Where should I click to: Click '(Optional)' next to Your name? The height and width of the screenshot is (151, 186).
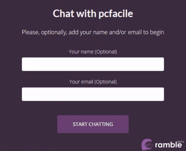pyautogui.click(x=106, y=52)
